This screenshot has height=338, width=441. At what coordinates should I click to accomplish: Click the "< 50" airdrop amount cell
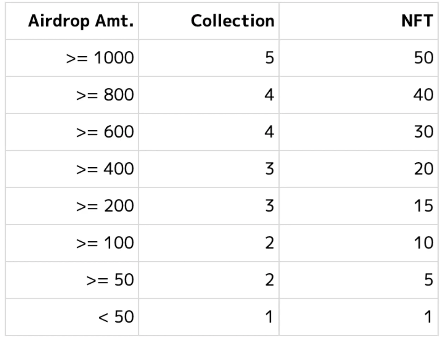tap(116, 317)
